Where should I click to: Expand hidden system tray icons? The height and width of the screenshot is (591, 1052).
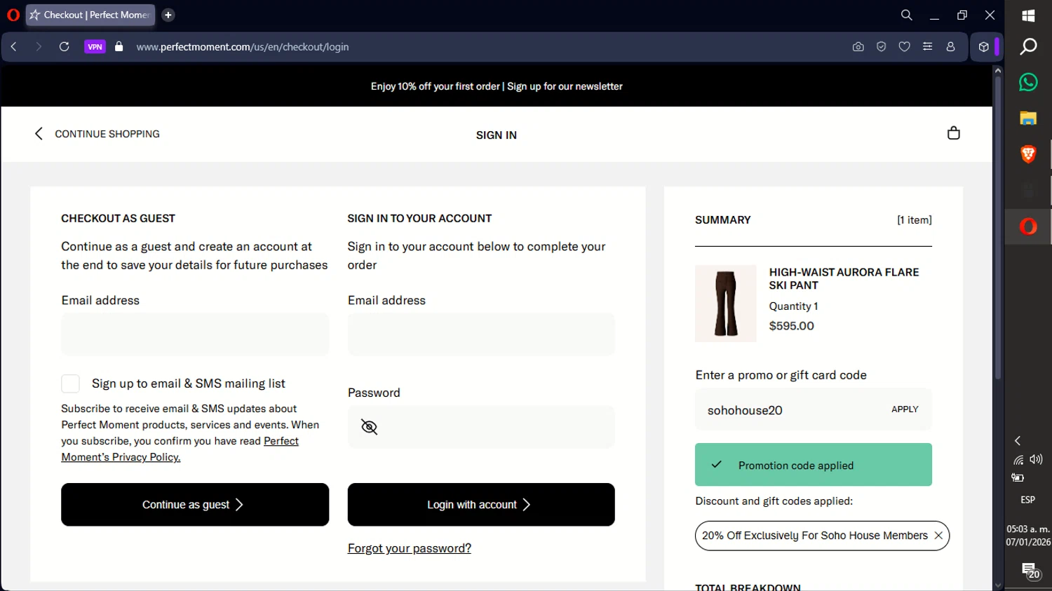tap(1018, 441)
